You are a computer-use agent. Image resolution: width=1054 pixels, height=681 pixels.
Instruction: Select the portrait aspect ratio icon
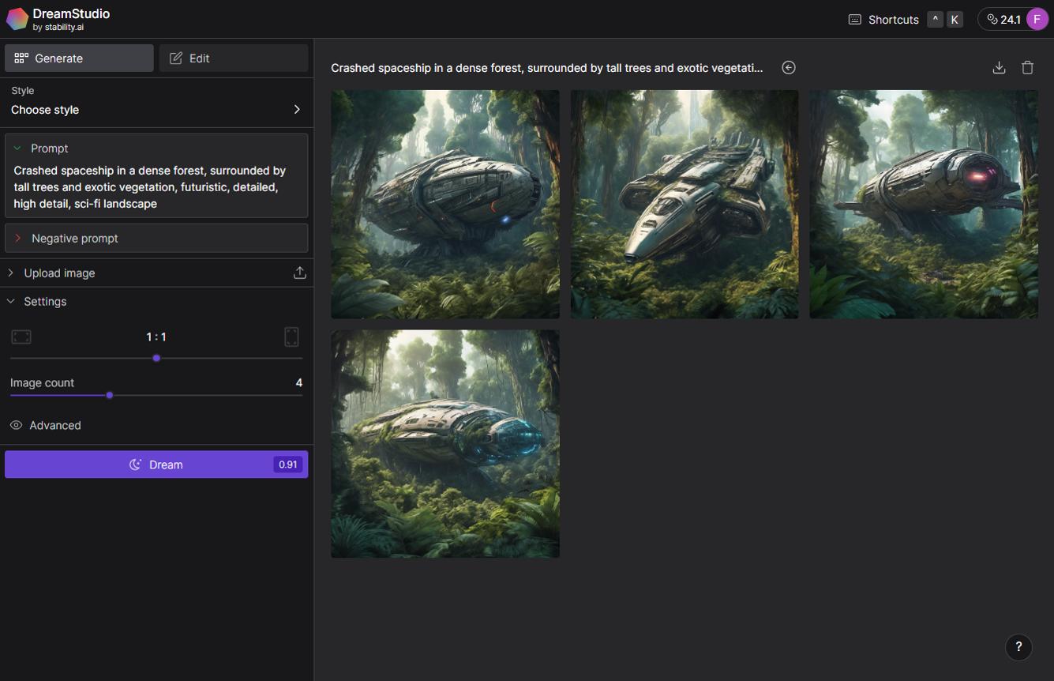[291, 336]
